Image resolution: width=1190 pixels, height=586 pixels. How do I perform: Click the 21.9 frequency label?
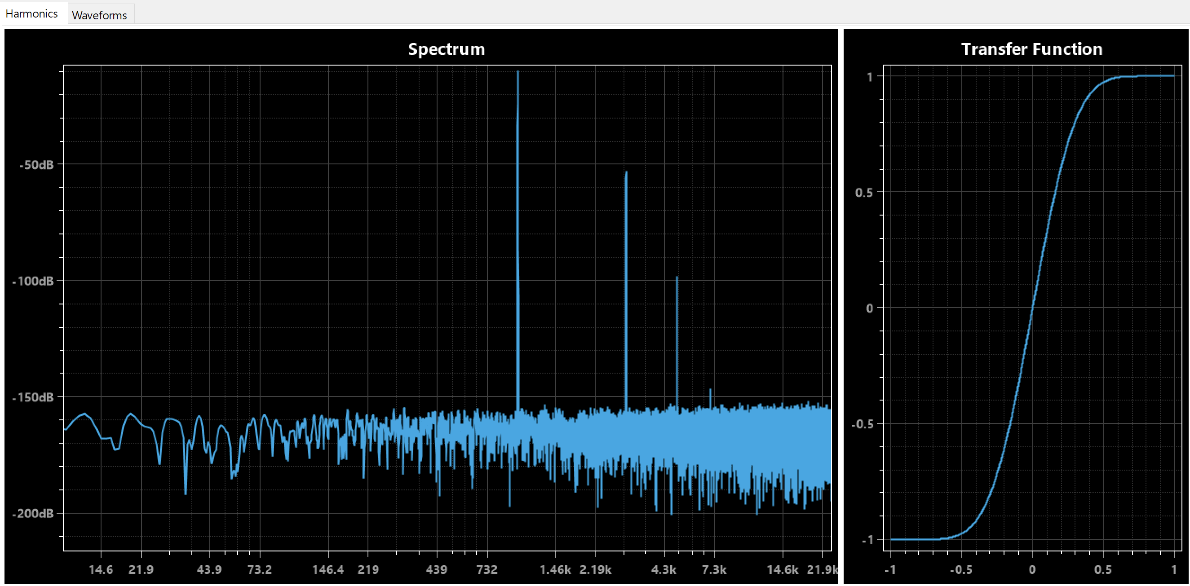point(141,569)
